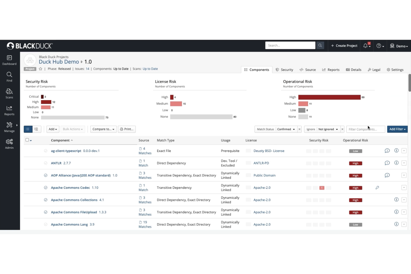This screenshot has width=411, height=274.
Task: Expand row menu for ag-client-typescript
Action: 404,151
